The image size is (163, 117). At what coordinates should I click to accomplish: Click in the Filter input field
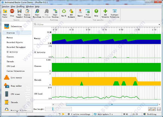pyautogui.click(x=97, y=24)
